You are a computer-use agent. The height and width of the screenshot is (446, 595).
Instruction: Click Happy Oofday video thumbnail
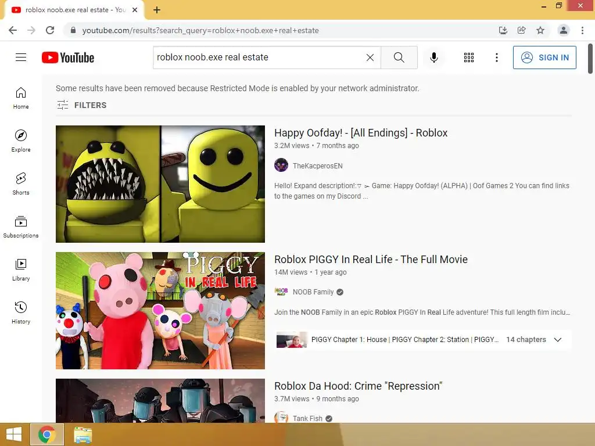(160, 184)
